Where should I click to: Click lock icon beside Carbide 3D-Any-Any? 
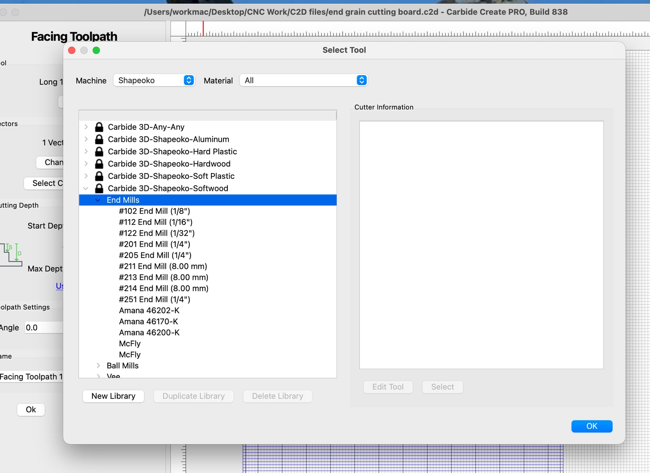point(99,127)
